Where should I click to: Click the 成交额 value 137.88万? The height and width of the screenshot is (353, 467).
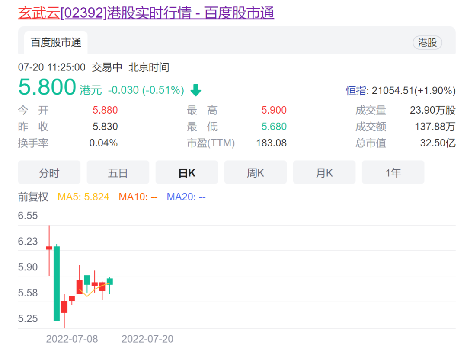(435, 127)
